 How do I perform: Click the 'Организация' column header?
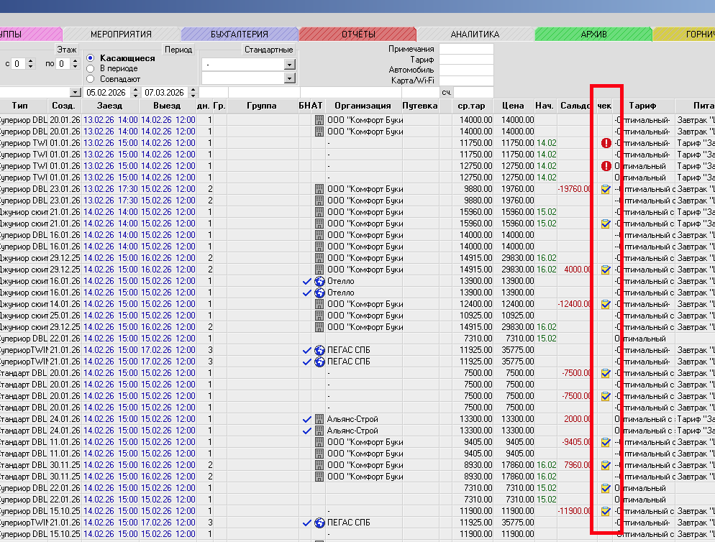[x=363, y=106]
